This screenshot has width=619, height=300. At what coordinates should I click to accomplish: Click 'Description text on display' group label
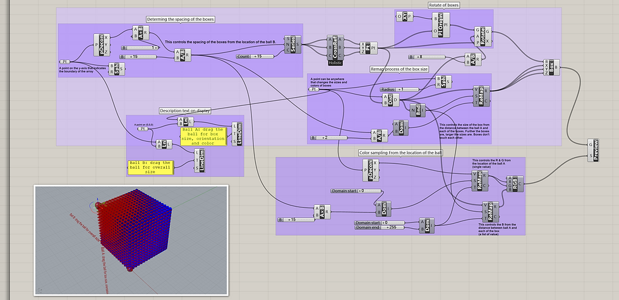coord(185,111)
